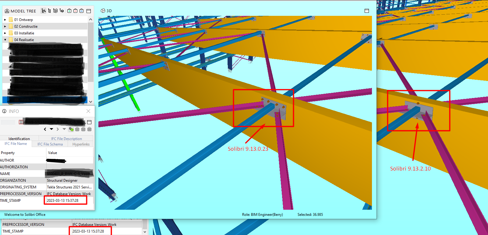The width and height of the screenshot is (488, 235).
Task: Switch to the IFC File Name tab
Action: point(16,144)
